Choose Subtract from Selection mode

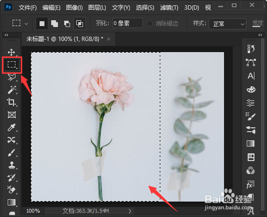click(x=67, y=24)
